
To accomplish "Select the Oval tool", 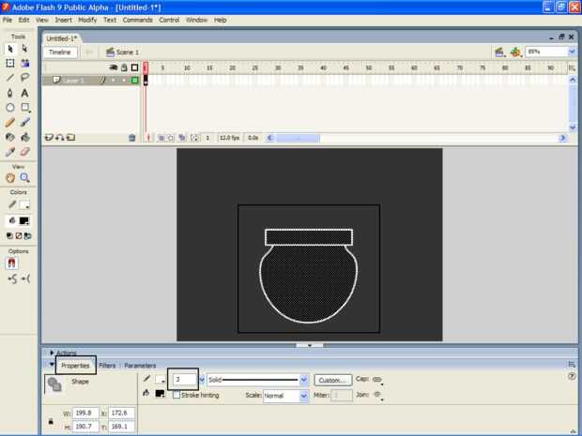I will click(10, 108).
